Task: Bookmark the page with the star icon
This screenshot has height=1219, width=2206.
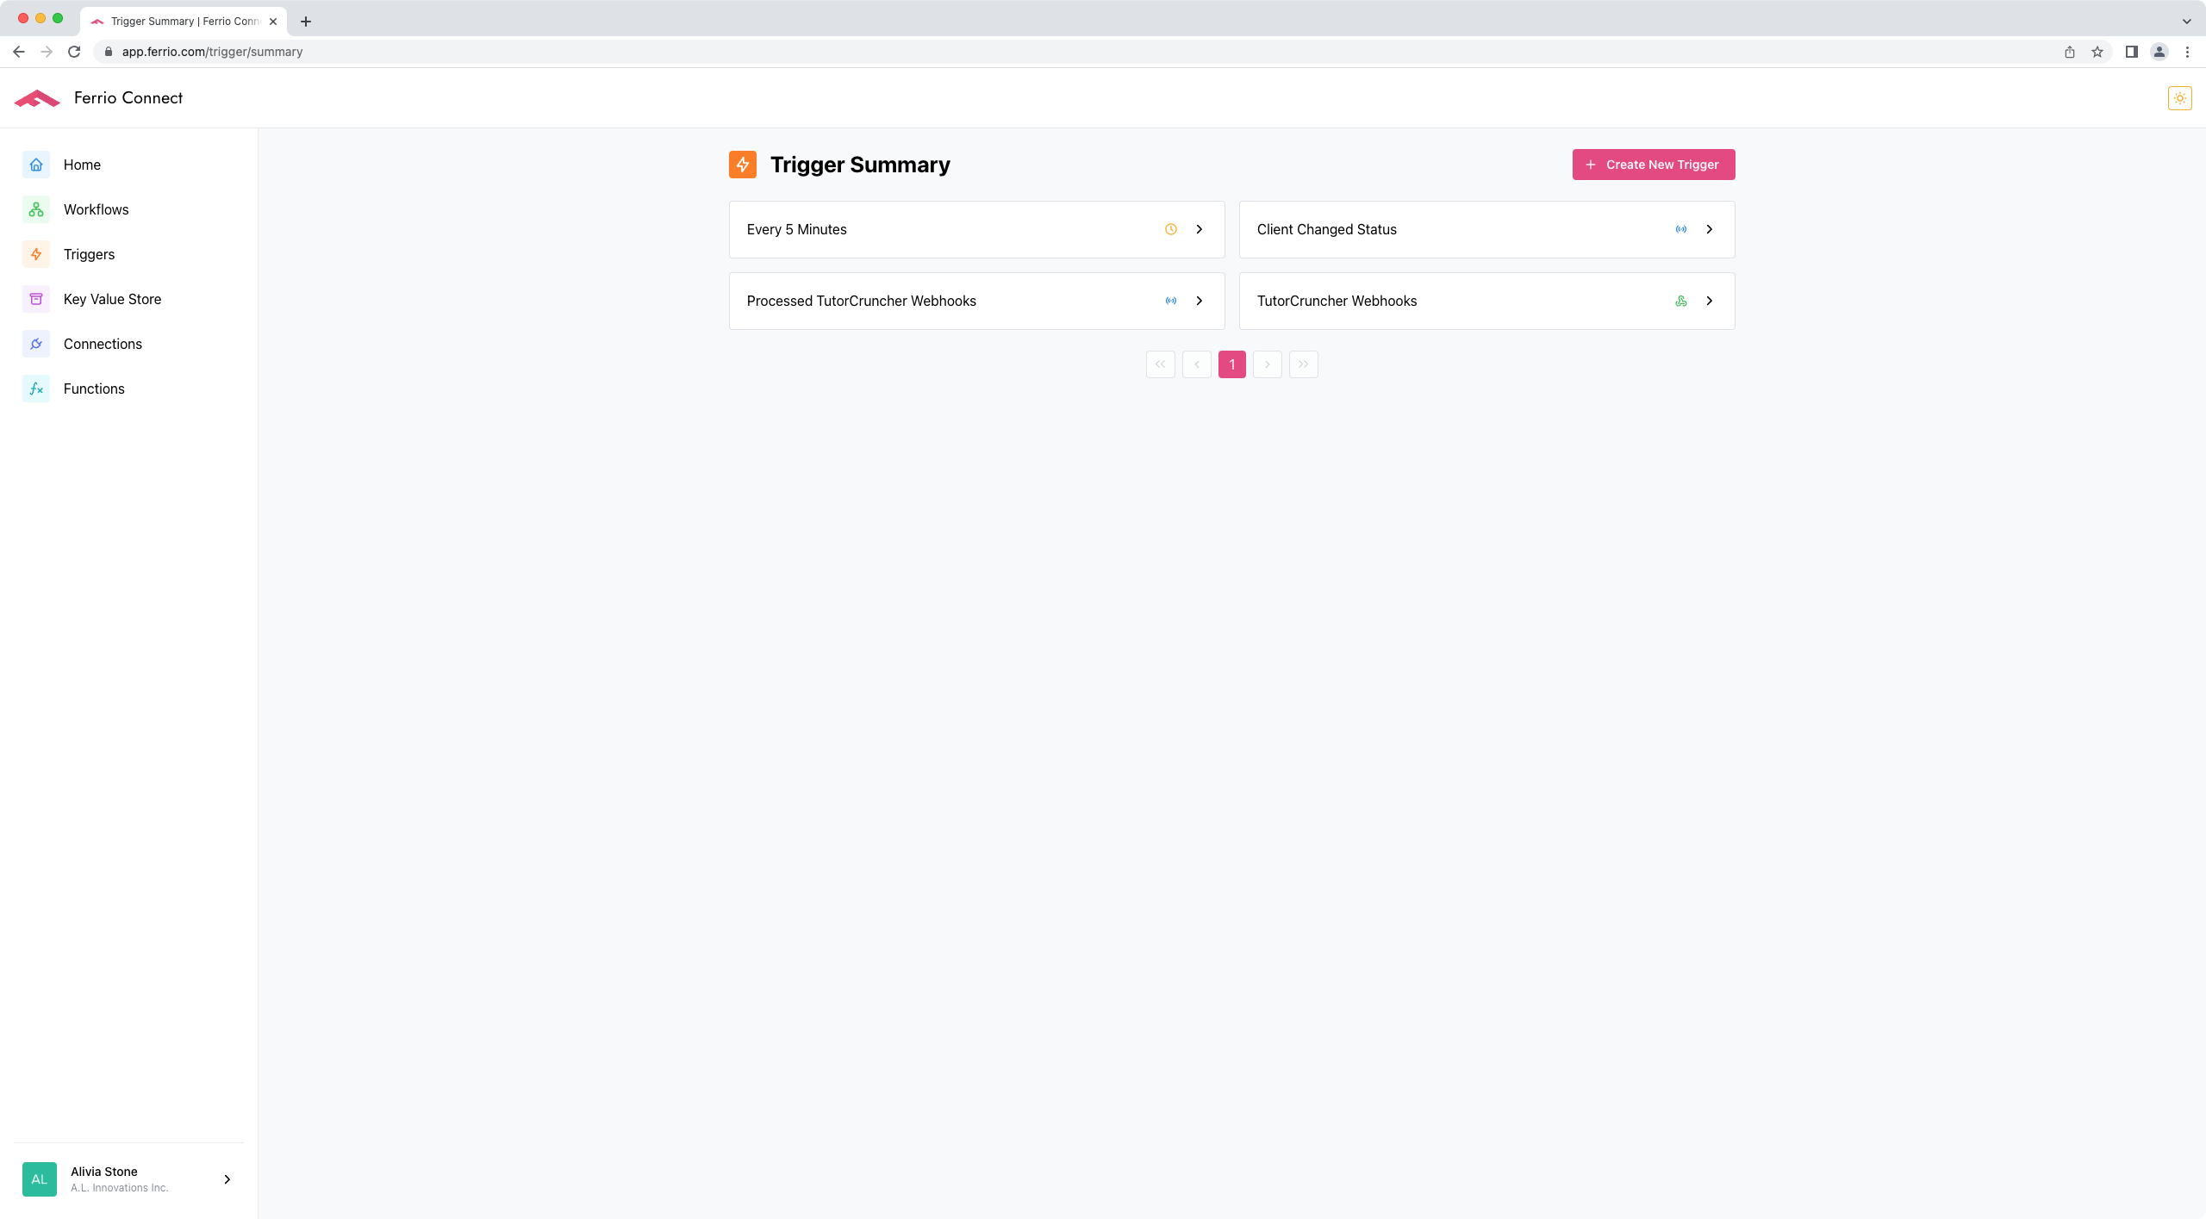Action: [x=2097, y=52]
